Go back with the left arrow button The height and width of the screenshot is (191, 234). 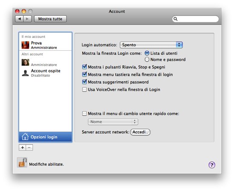tap(19, 19)
